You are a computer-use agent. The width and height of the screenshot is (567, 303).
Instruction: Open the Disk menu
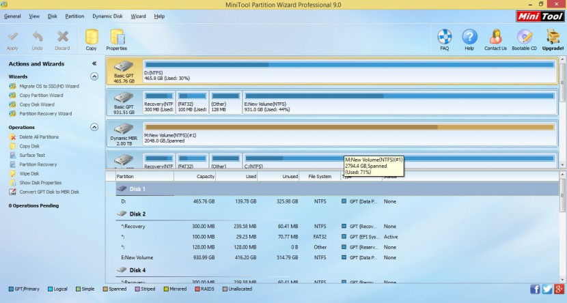coord(53,16)
